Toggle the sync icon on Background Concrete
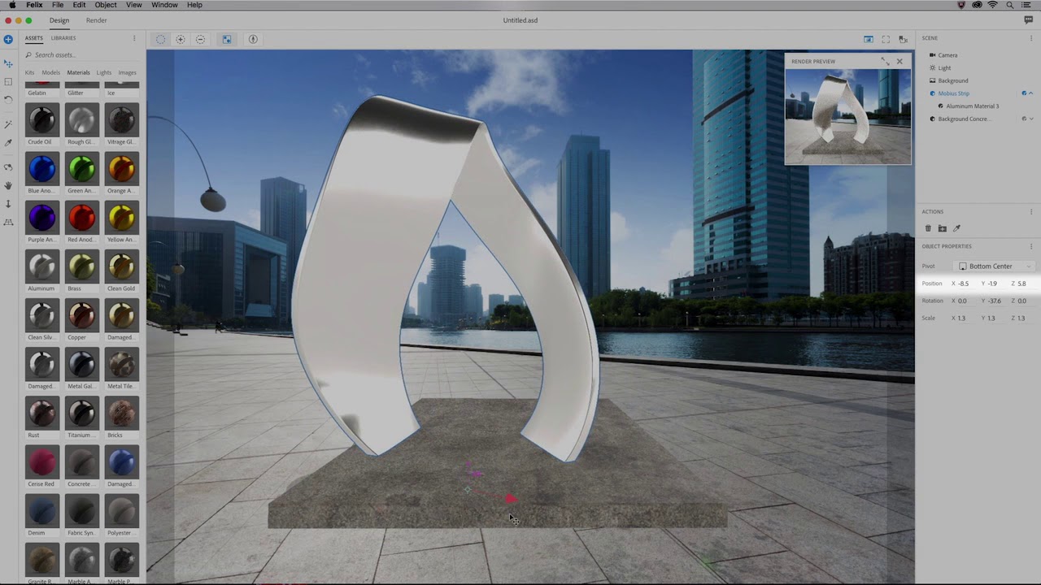The height and width of the screenshot is (585, 1041). point(1024,119)
